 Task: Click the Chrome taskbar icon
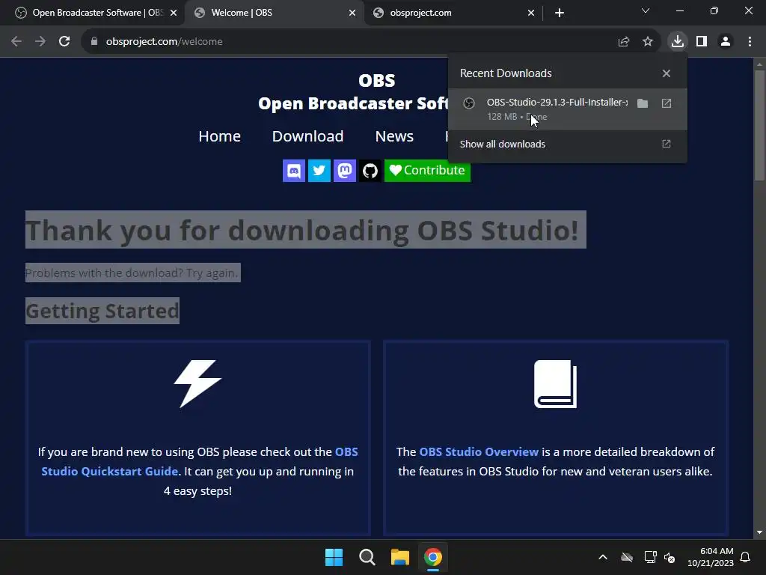pos(433,557)
